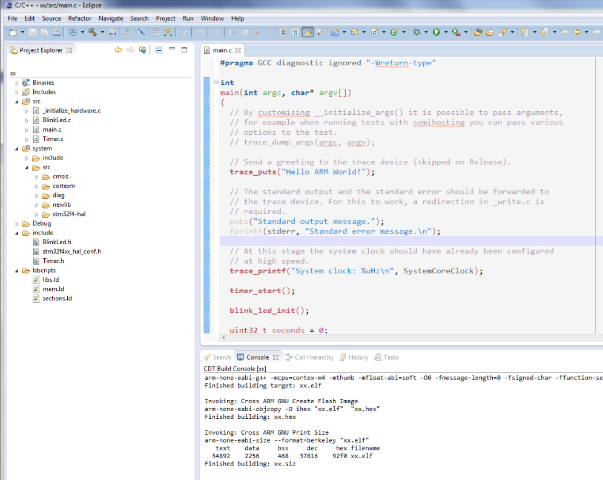603x480 pixels.
Task: Expand the Binaries tree node
Action: (16, 83)
